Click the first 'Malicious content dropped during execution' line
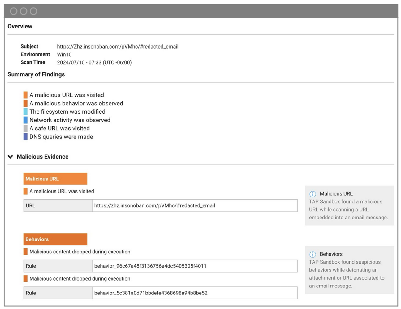Viewport: 401px width, 309px height. [80, 252]
